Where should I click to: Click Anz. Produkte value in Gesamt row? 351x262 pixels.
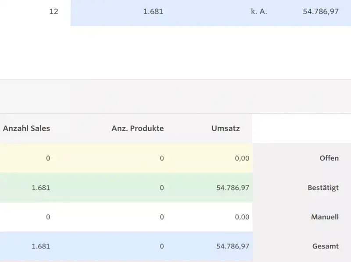click(x=161, y=246)
